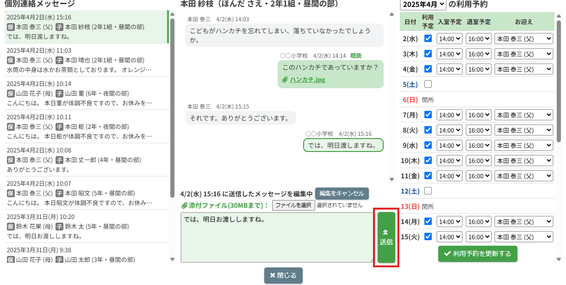Image resolution: width=566 pixels, height=285 pixels.
Task: Toggle the 12(土) usage checkbox
Action: (x=428, y=191)
